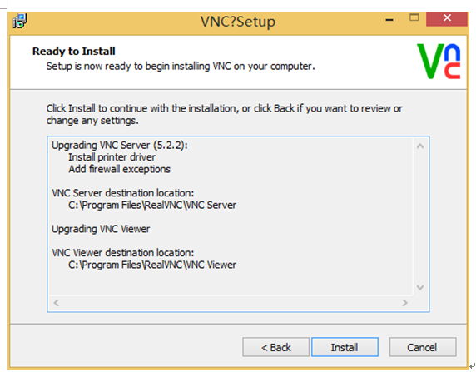
Task: Abort setup with the Cancel button
Action: [423, 347]
